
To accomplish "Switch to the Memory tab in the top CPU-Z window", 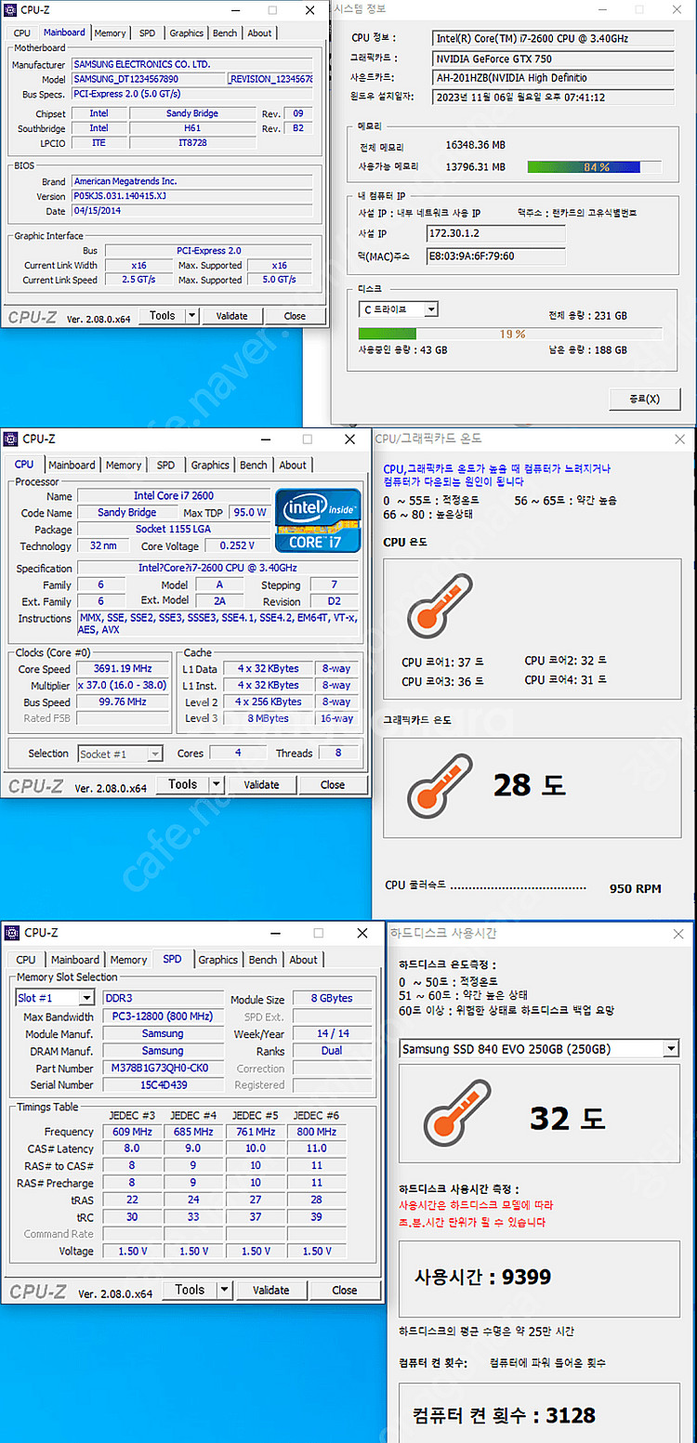I will 110,33.
